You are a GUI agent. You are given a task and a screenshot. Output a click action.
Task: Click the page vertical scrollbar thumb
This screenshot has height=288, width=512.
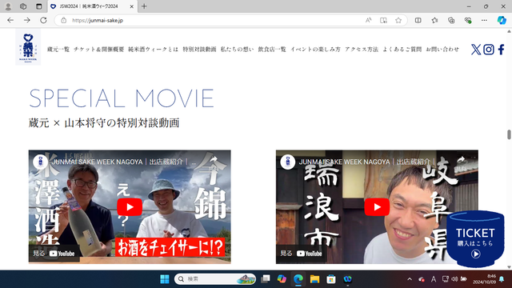pos(509,134)
